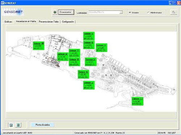Open the Presentación en Tabla tab

pos(49,22)
